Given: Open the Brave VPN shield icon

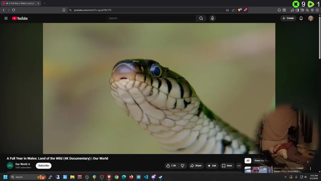Looking at the screenshot, I should [x=312, y=10].
